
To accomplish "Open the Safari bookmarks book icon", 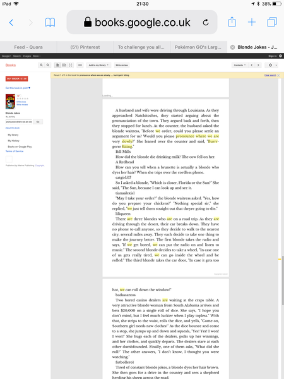I will [x=50, y=23].
